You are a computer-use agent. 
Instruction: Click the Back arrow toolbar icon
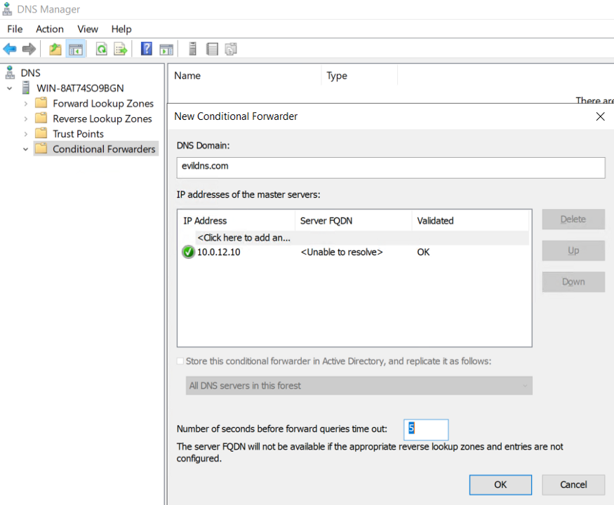[9, 49]
